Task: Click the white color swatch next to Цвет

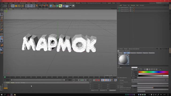Action: tap(134, 67)
